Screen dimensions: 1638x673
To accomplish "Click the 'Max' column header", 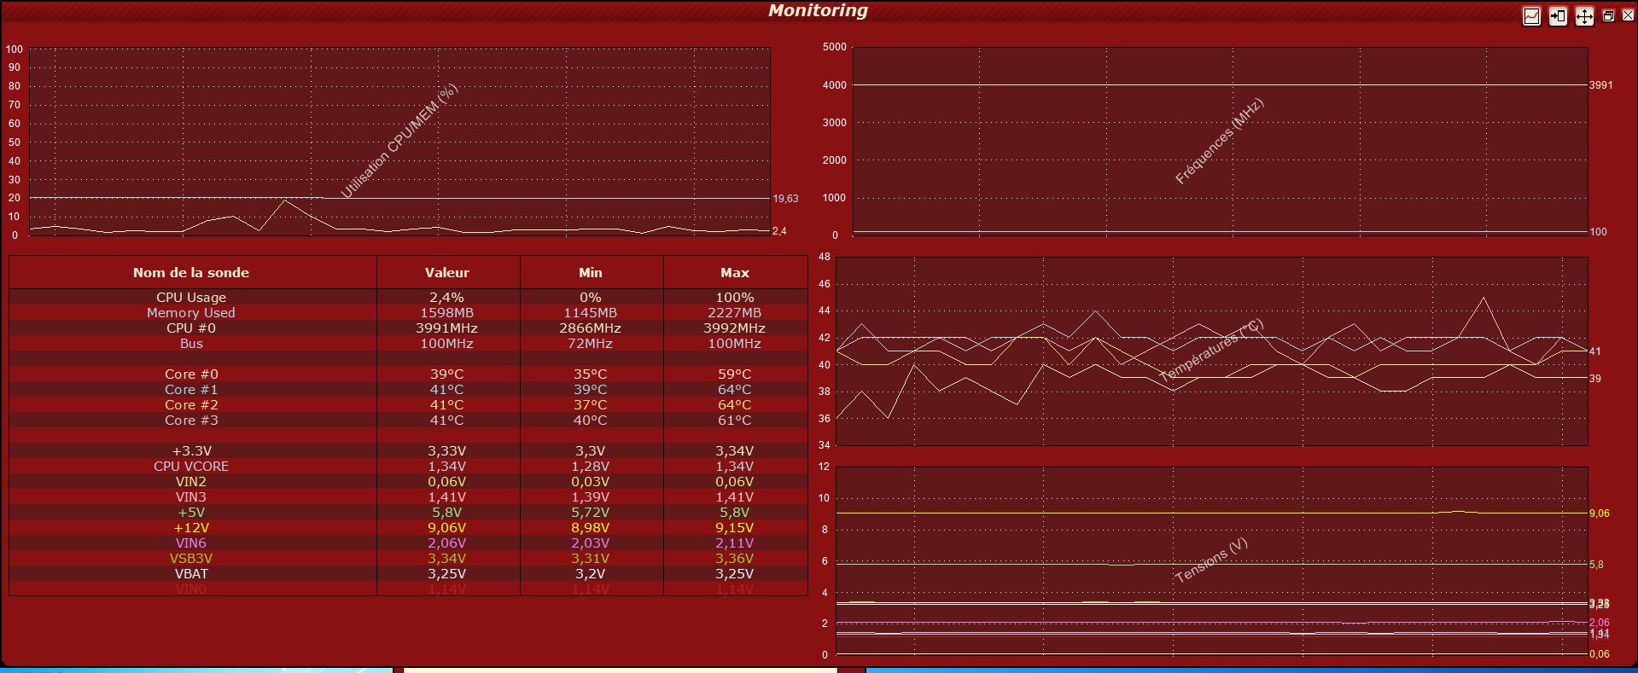I will (734, 273).
